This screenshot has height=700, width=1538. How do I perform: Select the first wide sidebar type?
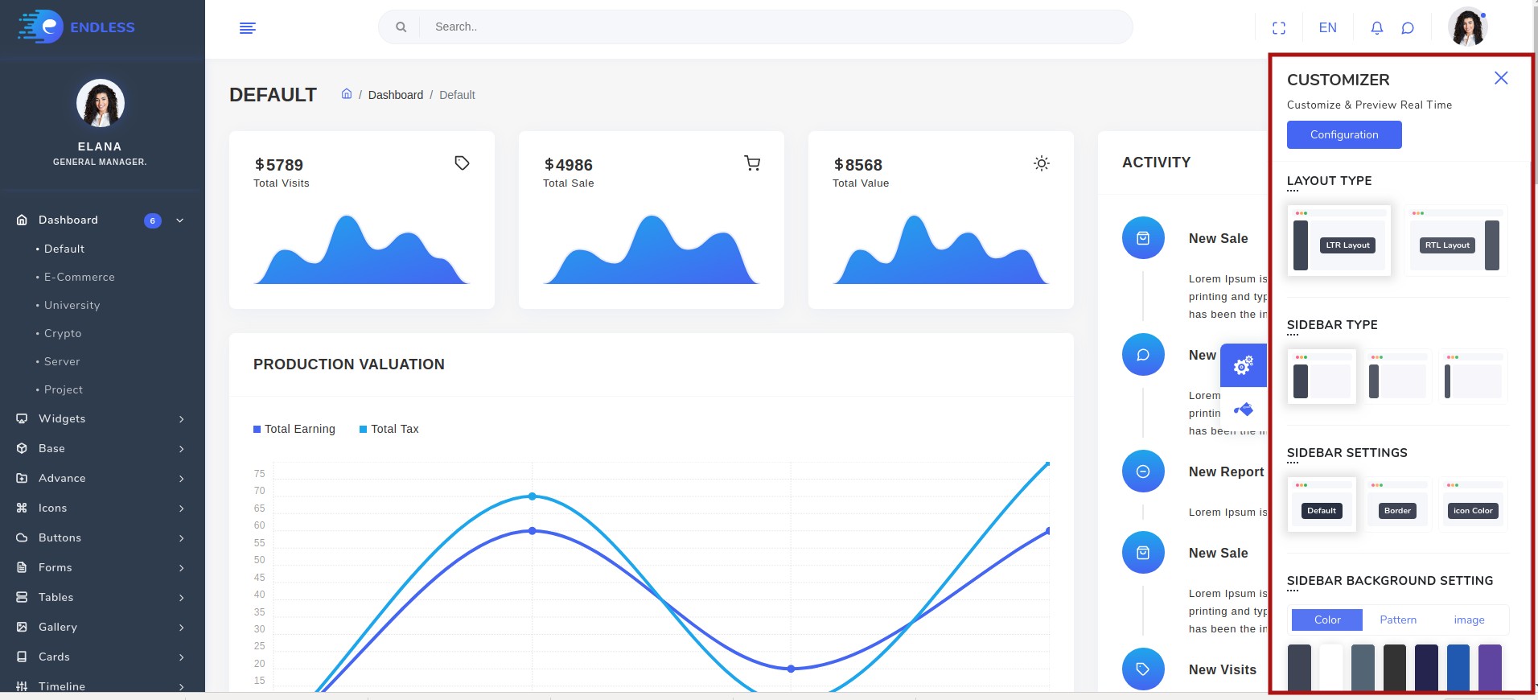click(x=1322, y=377)
